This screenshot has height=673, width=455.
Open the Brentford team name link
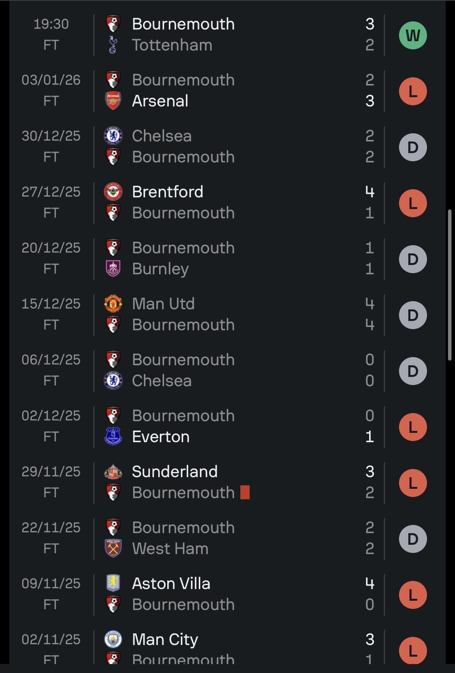(167, 192)
